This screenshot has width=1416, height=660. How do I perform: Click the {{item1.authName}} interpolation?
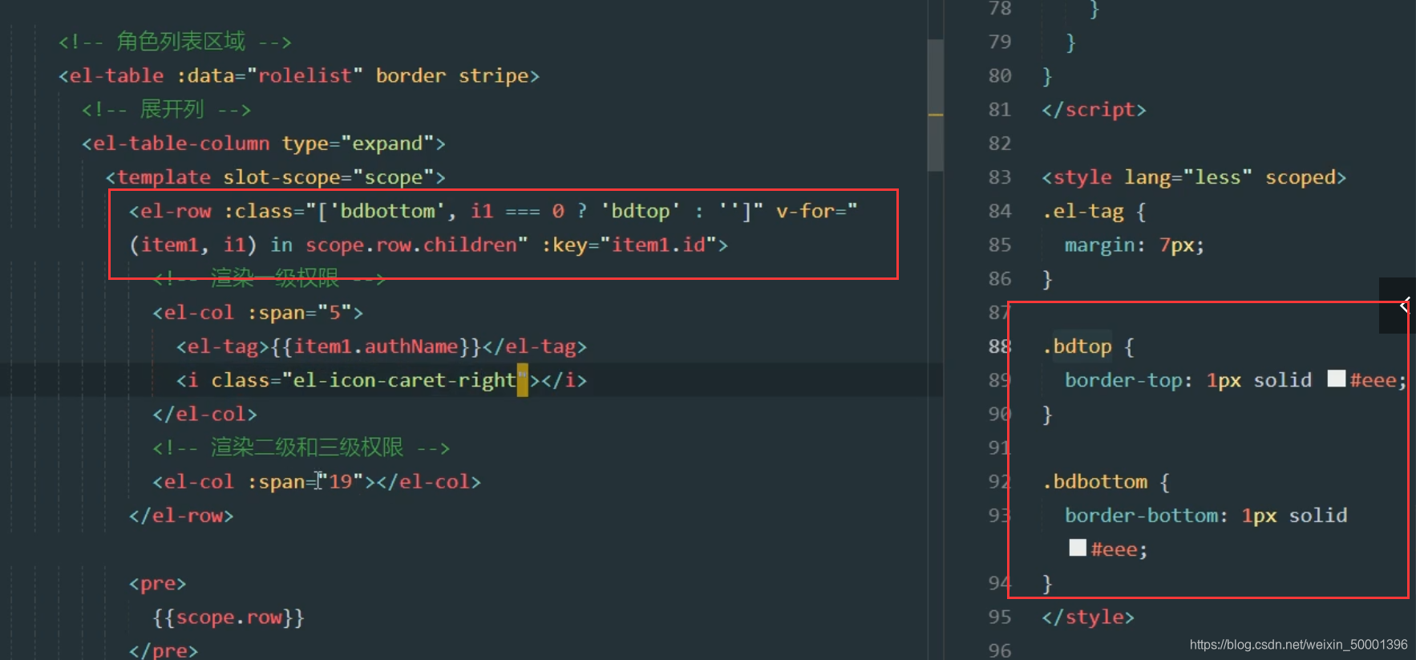pos(376,347)
